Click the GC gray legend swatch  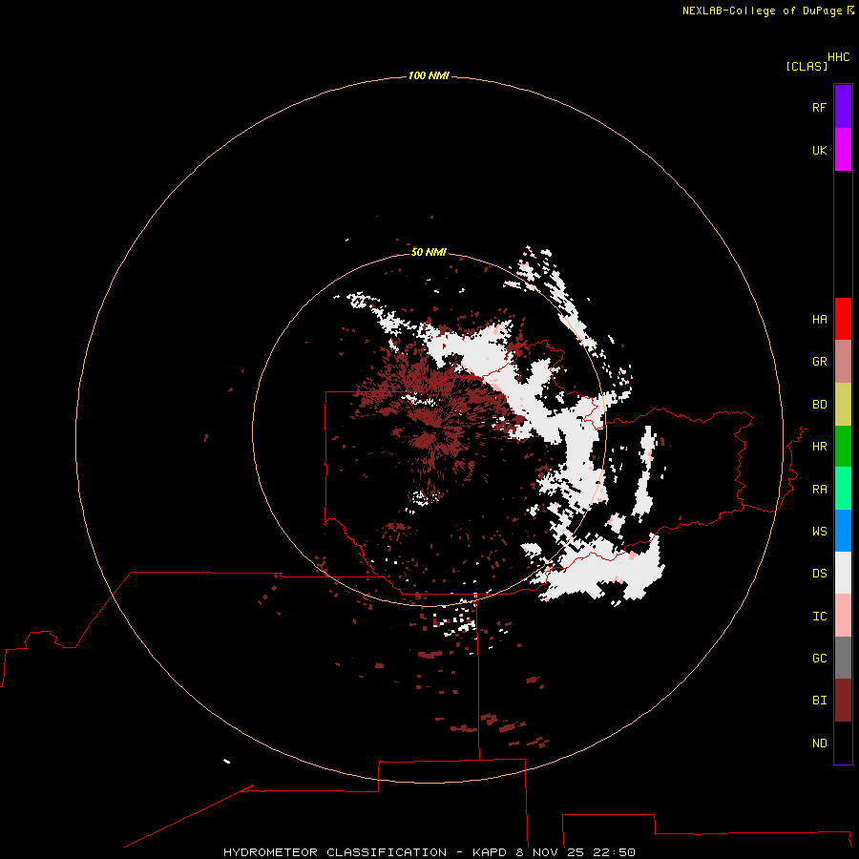click(843, 658)
